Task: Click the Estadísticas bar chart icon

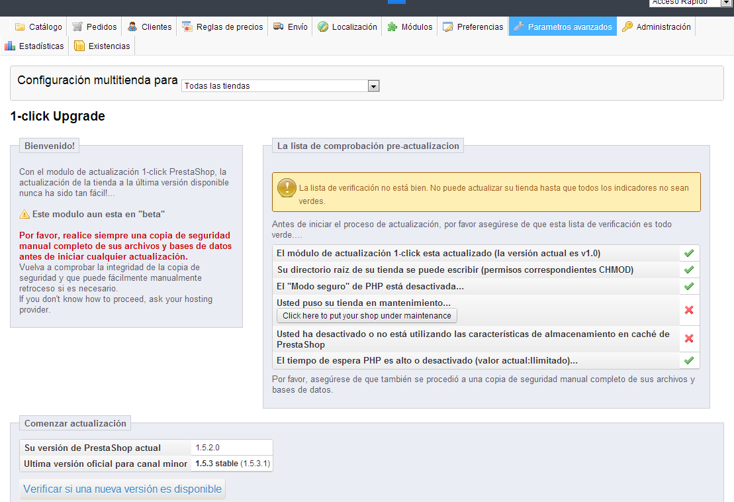Action: click(x=10, y=46)
